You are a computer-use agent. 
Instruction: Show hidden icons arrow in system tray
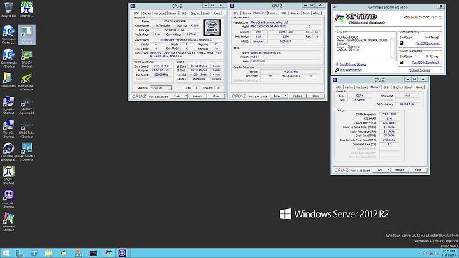pos(419,254)
